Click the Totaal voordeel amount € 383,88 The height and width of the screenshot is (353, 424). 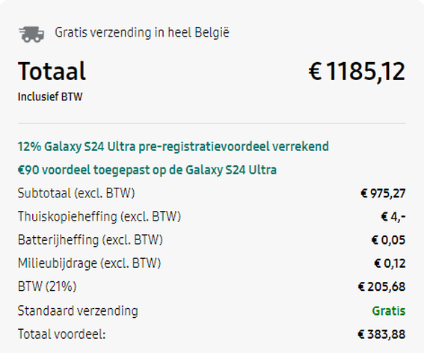tap(381, 334)
